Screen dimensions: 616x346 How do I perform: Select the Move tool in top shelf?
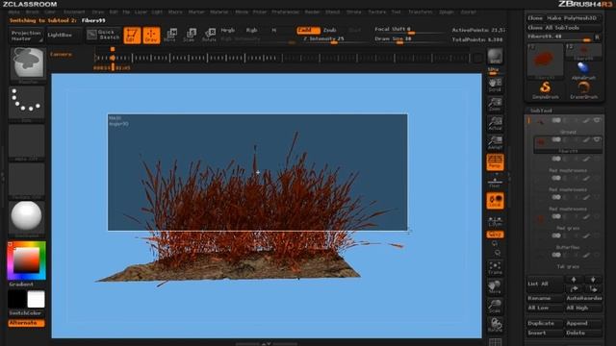coord(170,35)
